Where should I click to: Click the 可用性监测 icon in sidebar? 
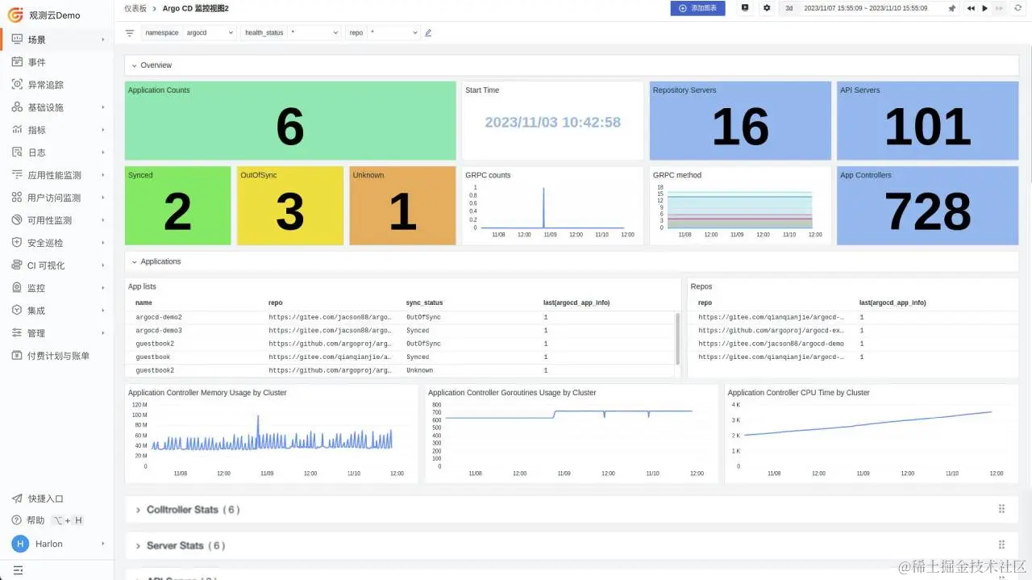17,220
